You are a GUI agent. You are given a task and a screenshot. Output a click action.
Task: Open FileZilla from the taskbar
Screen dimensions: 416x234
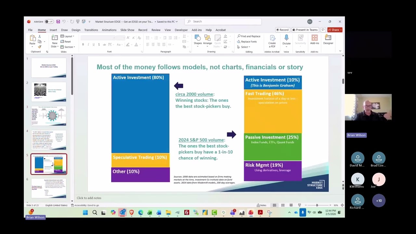pyautogui.click(x=187, y=213)
